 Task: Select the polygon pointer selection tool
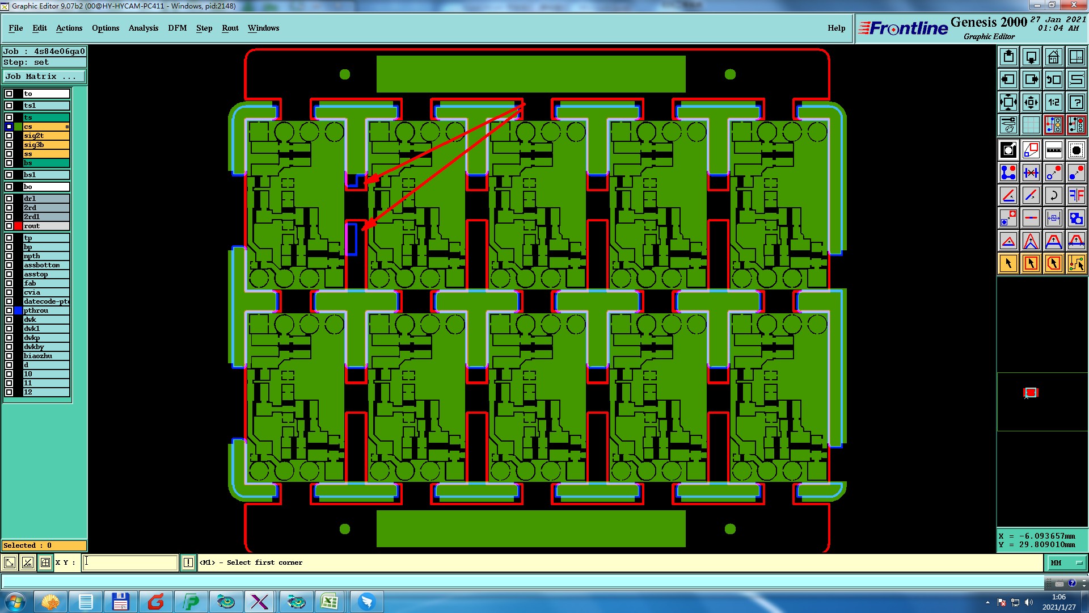pyautogui.click(x=1053, y=263)
